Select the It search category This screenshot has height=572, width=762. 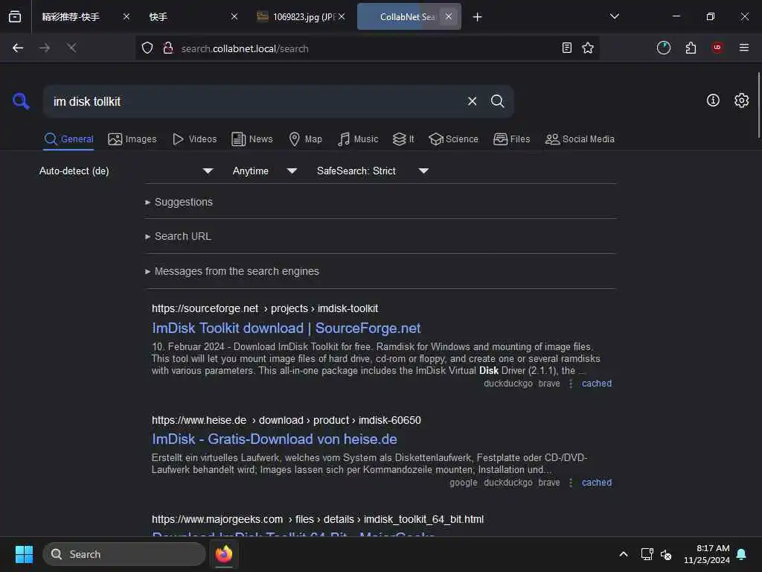[x=403, y=139]
